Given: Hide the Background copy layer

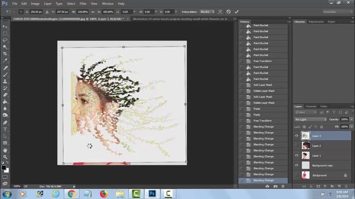Looking at the screenshot, I should pyautogui.click(x=296, y=165).
